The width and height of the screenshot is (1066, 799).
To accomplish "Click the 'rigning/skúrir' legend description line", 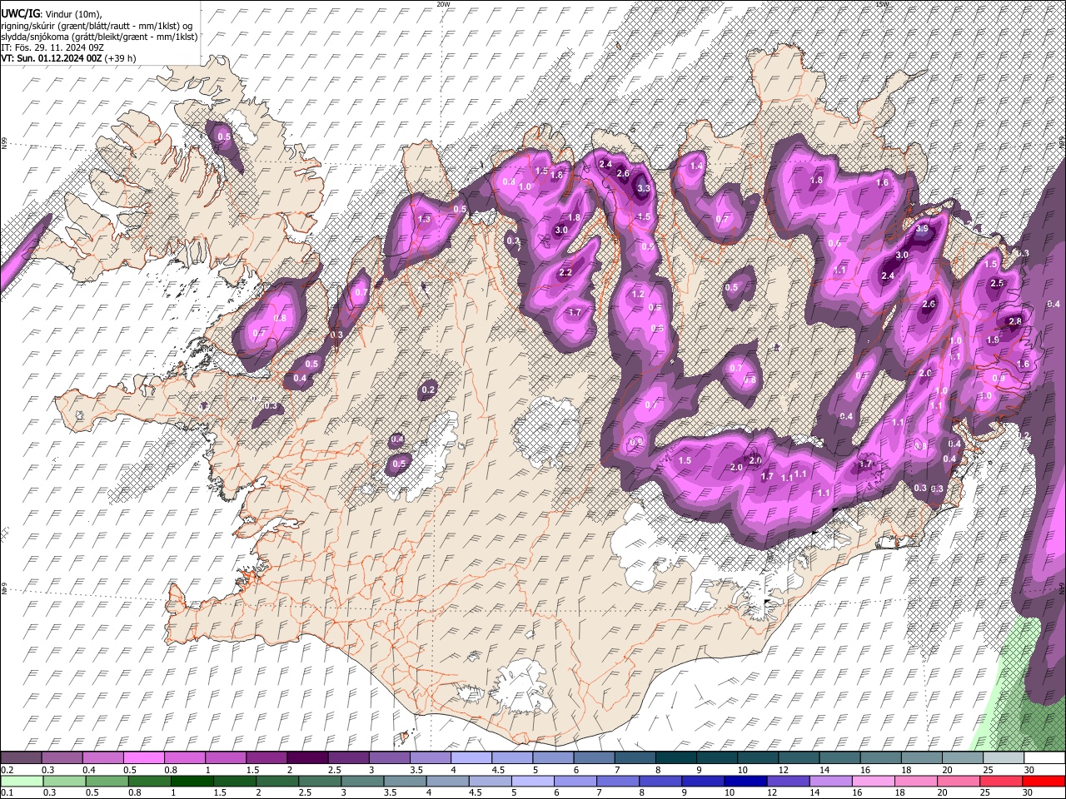I will [97, 26].
